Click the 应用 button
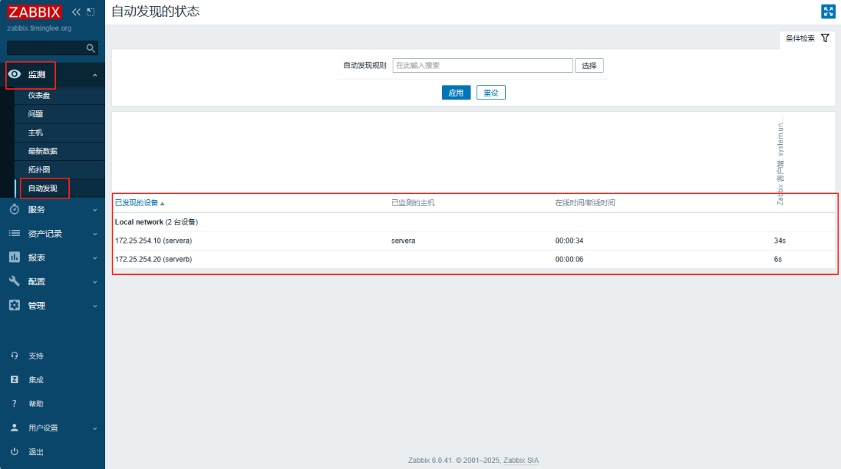The image size is (841, 469). coord(456,93)
